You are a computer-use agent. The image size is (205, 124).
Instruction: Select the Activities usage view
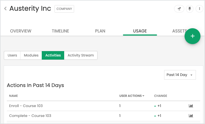tap(53, 55)
